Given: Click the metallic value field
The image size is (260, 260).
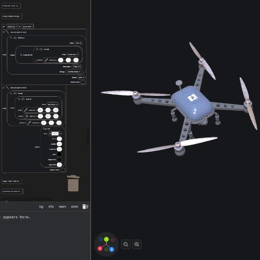Looking at the screenshot, I should (x=59, y=144).
